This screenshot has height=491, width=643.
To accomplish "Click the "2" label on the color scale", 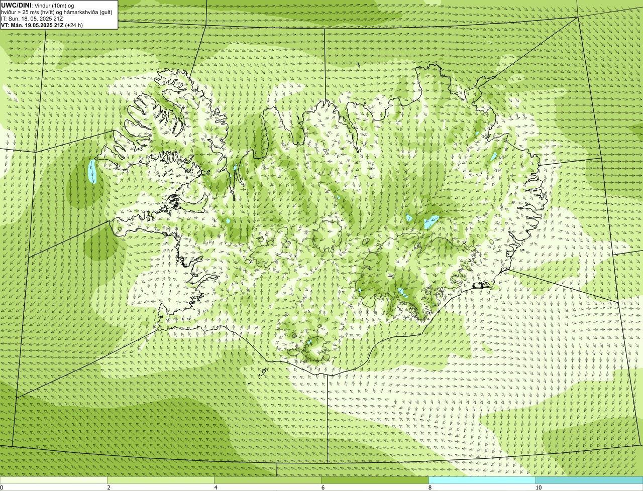I will (109, 487).
